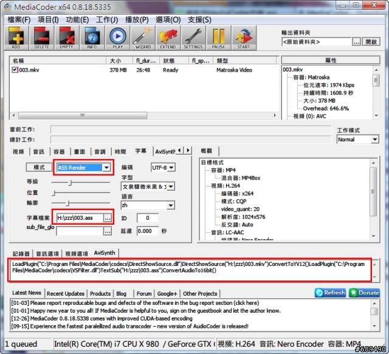The image size is (389, 354).
Task: Open the Blog tab
Action: pos(122,293)
